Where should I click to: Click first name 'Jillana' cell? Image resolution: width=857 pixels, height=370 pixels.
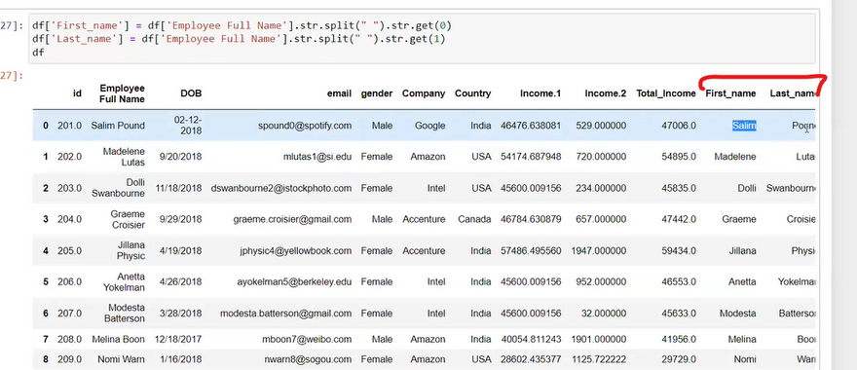tap(742, 251)
